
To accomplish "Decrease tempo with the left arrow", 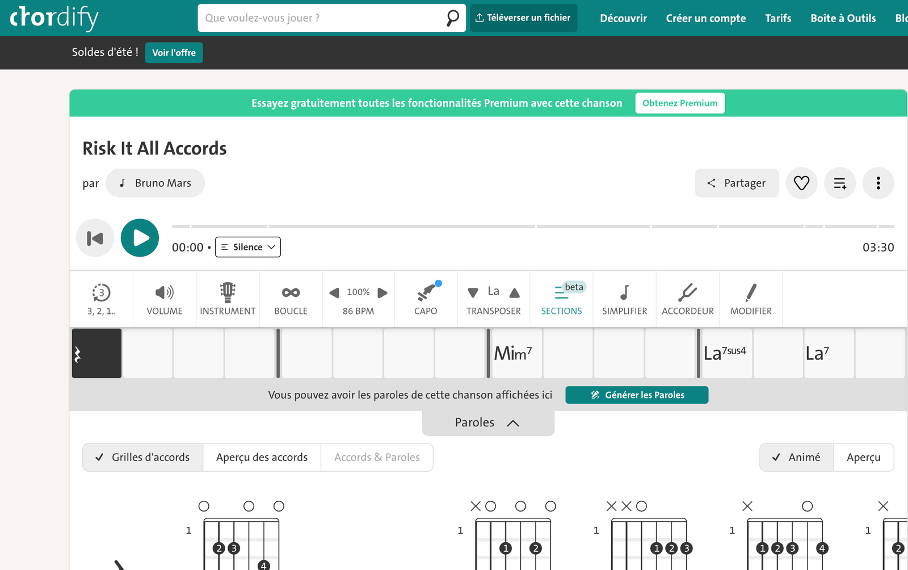I will point(334,292).
